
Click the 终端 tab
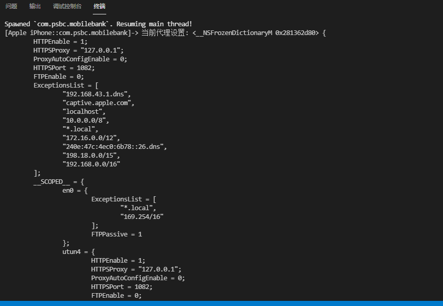click(x=100, y=6)
